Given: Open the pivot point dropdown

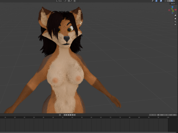Looking at the screenshot, I should pos(66,1).
